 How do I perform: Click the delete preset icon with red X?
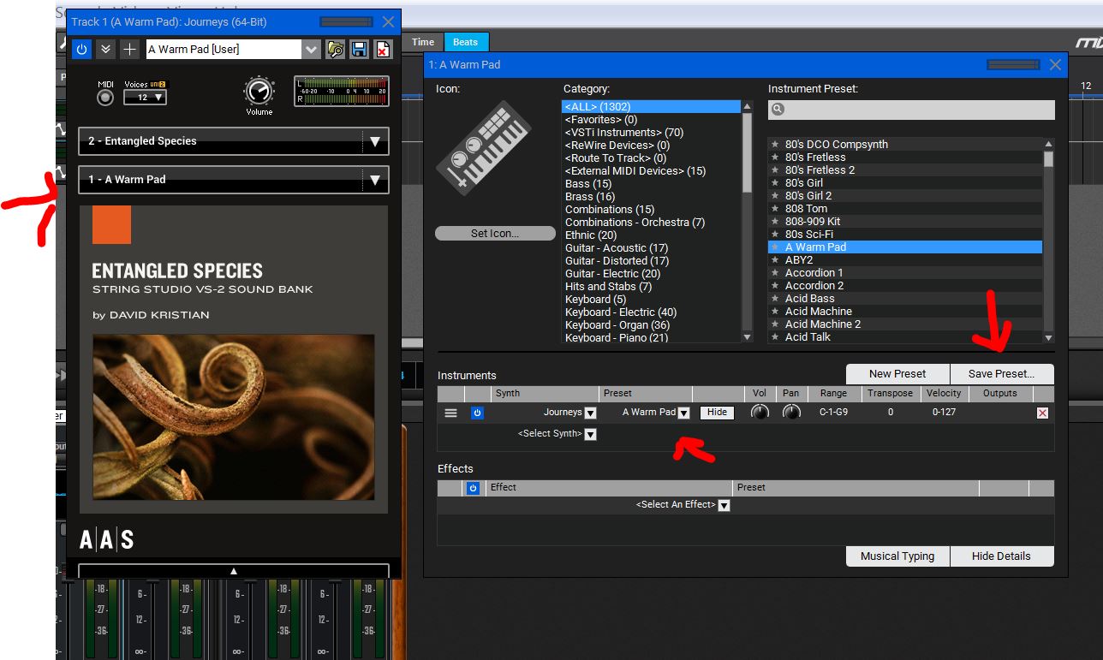382,50
